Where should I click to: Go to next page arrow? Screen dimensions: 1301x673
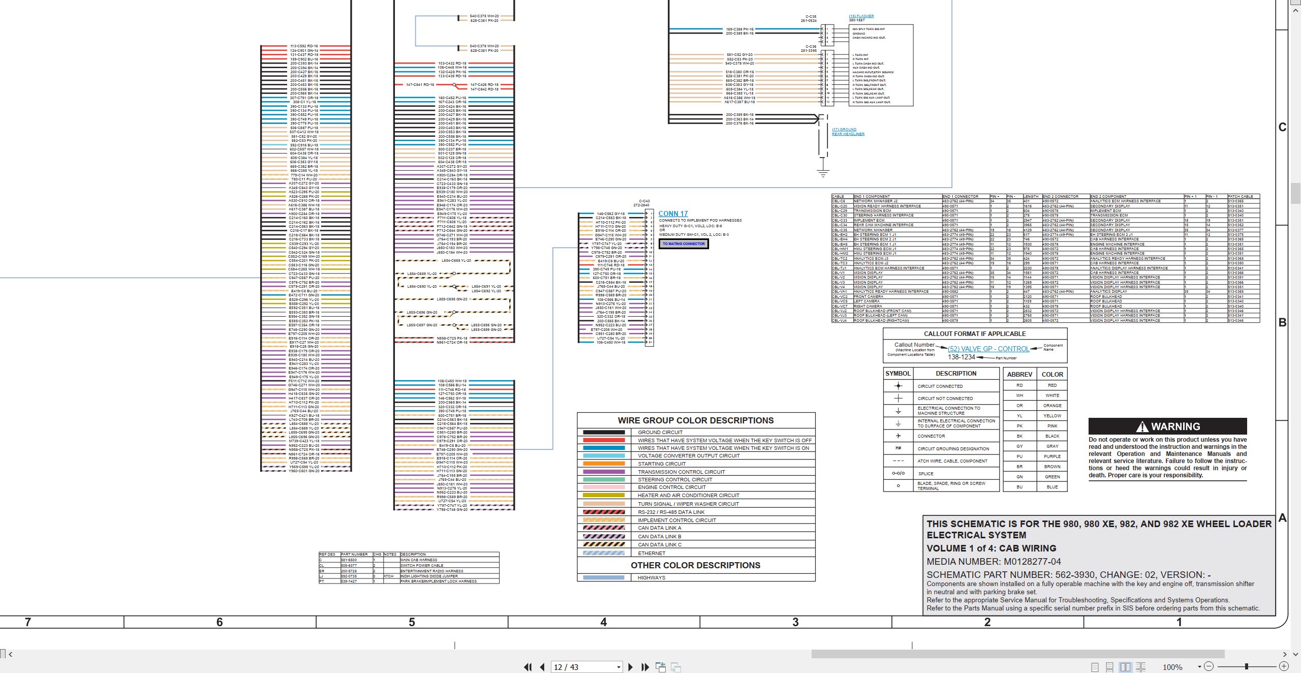pos(631,667)
